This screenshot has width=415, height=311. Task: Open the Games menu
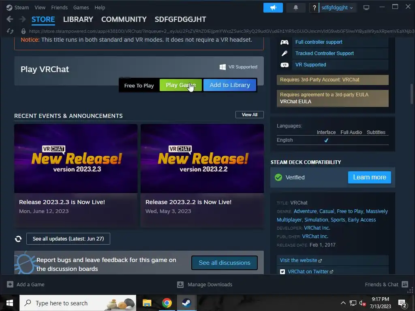pos(81,7)
